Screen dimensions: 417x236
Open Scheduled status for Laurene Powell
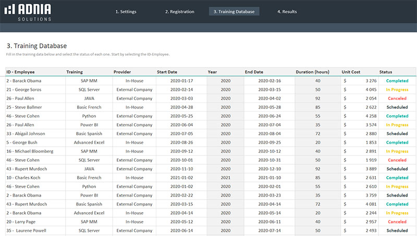(397, 230)
